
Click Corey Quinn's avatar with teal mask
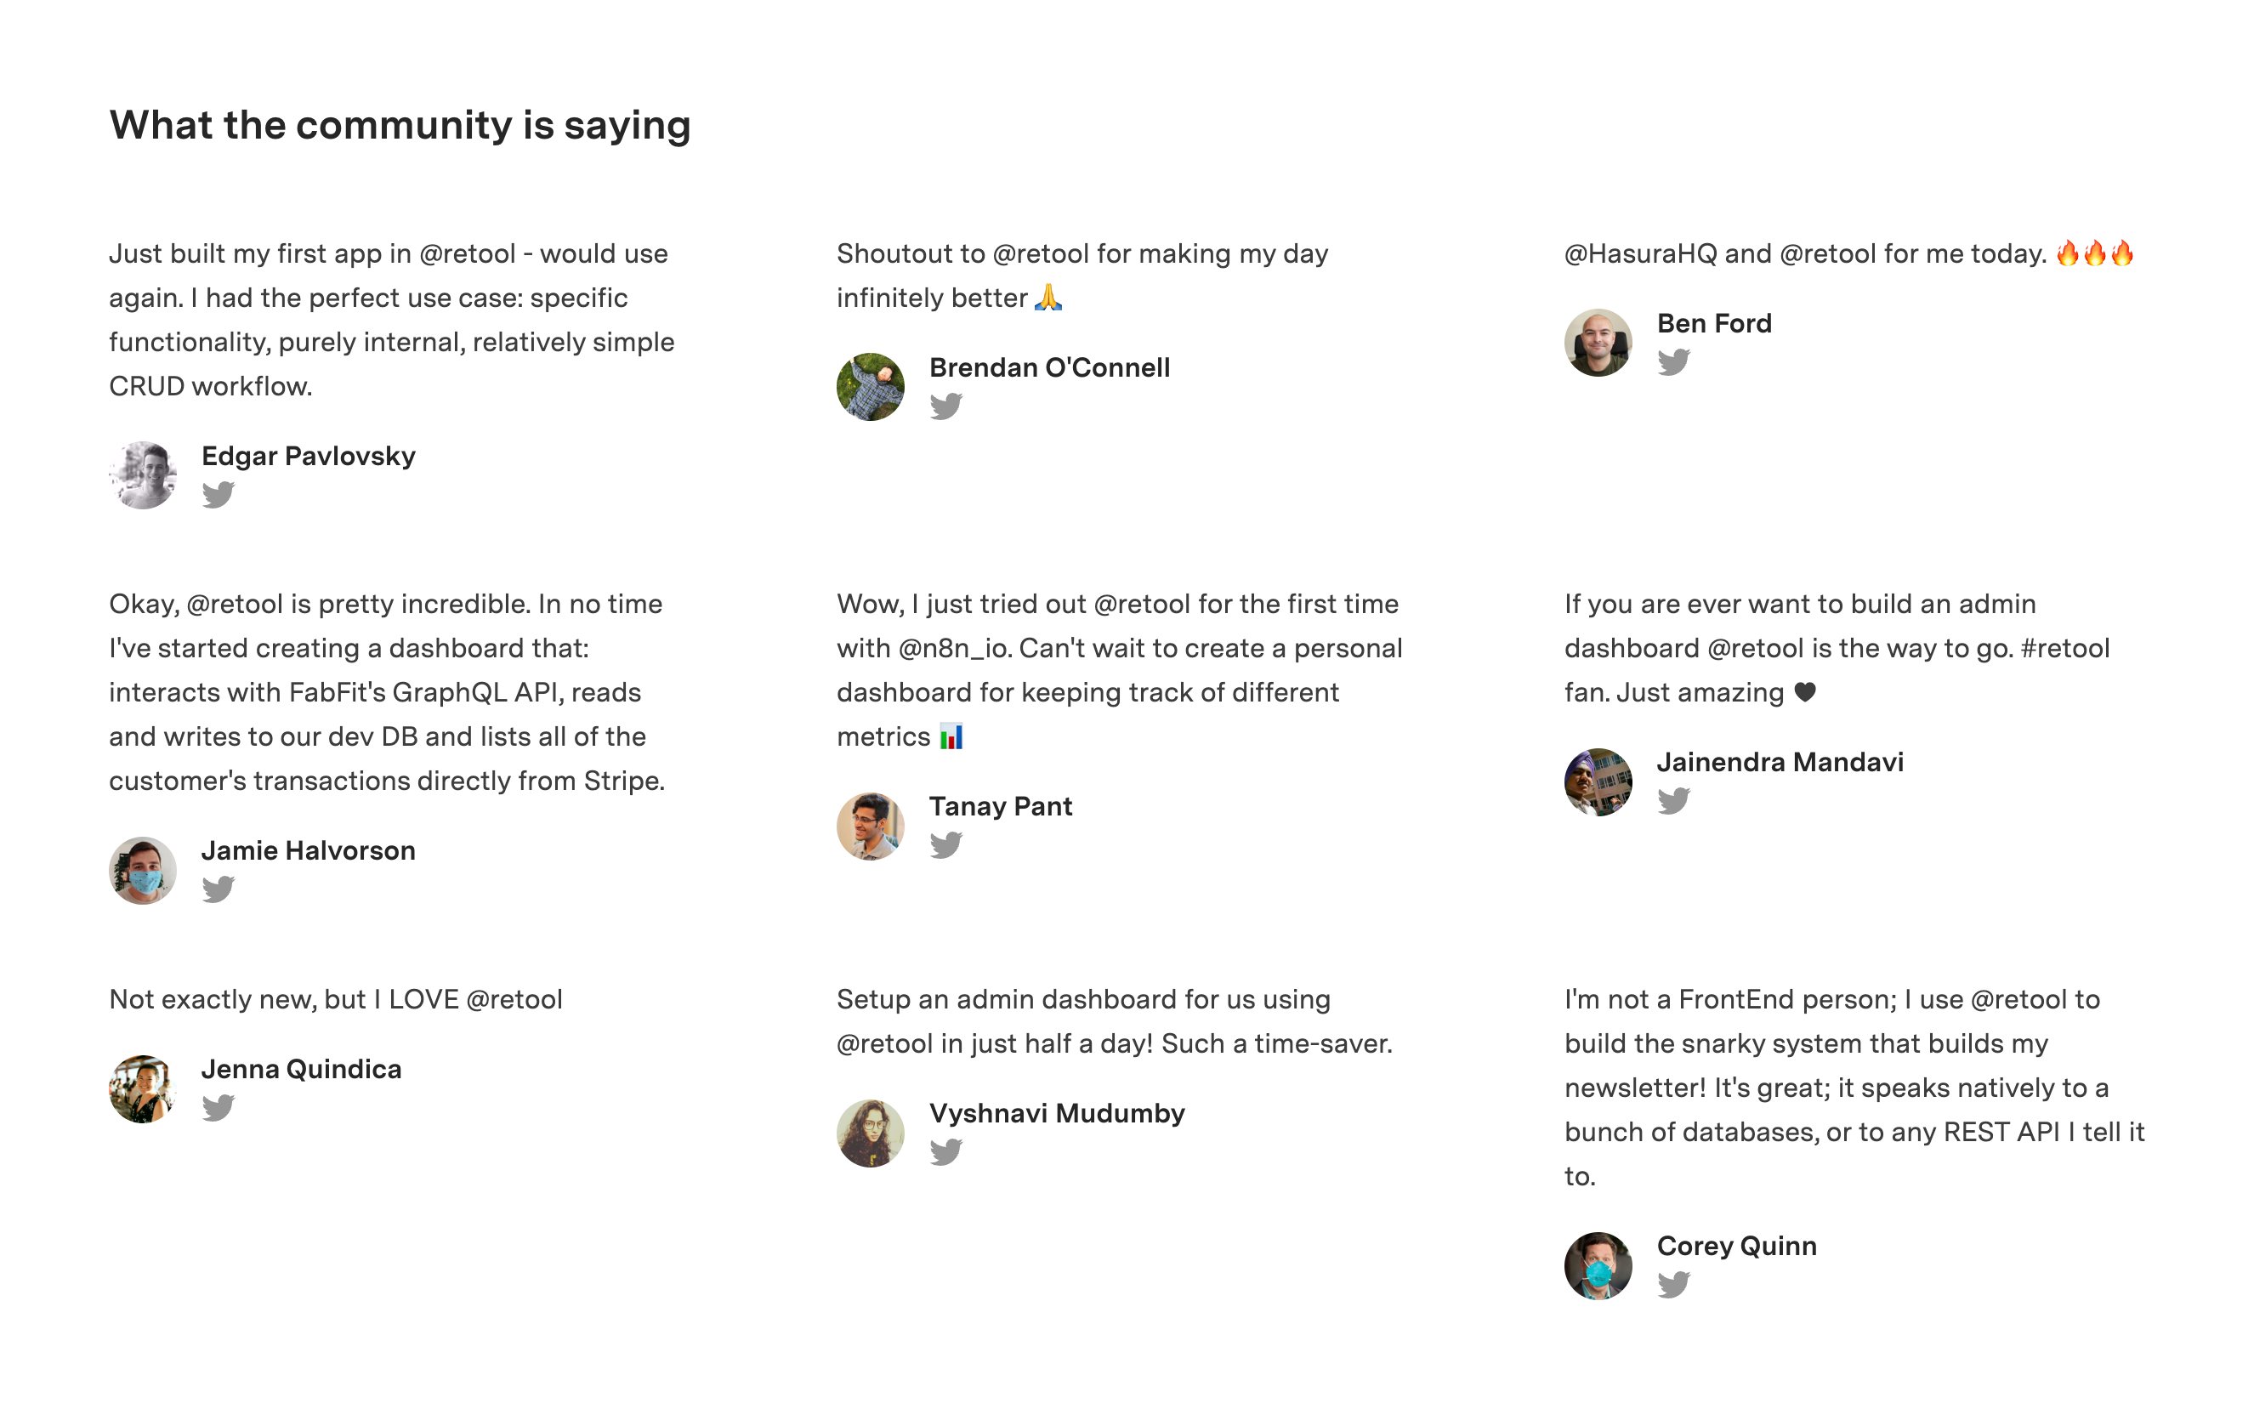click(1598, 1265)
